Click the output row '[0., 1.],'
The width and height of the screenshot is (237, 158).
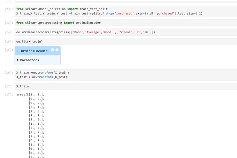(37, 149)
